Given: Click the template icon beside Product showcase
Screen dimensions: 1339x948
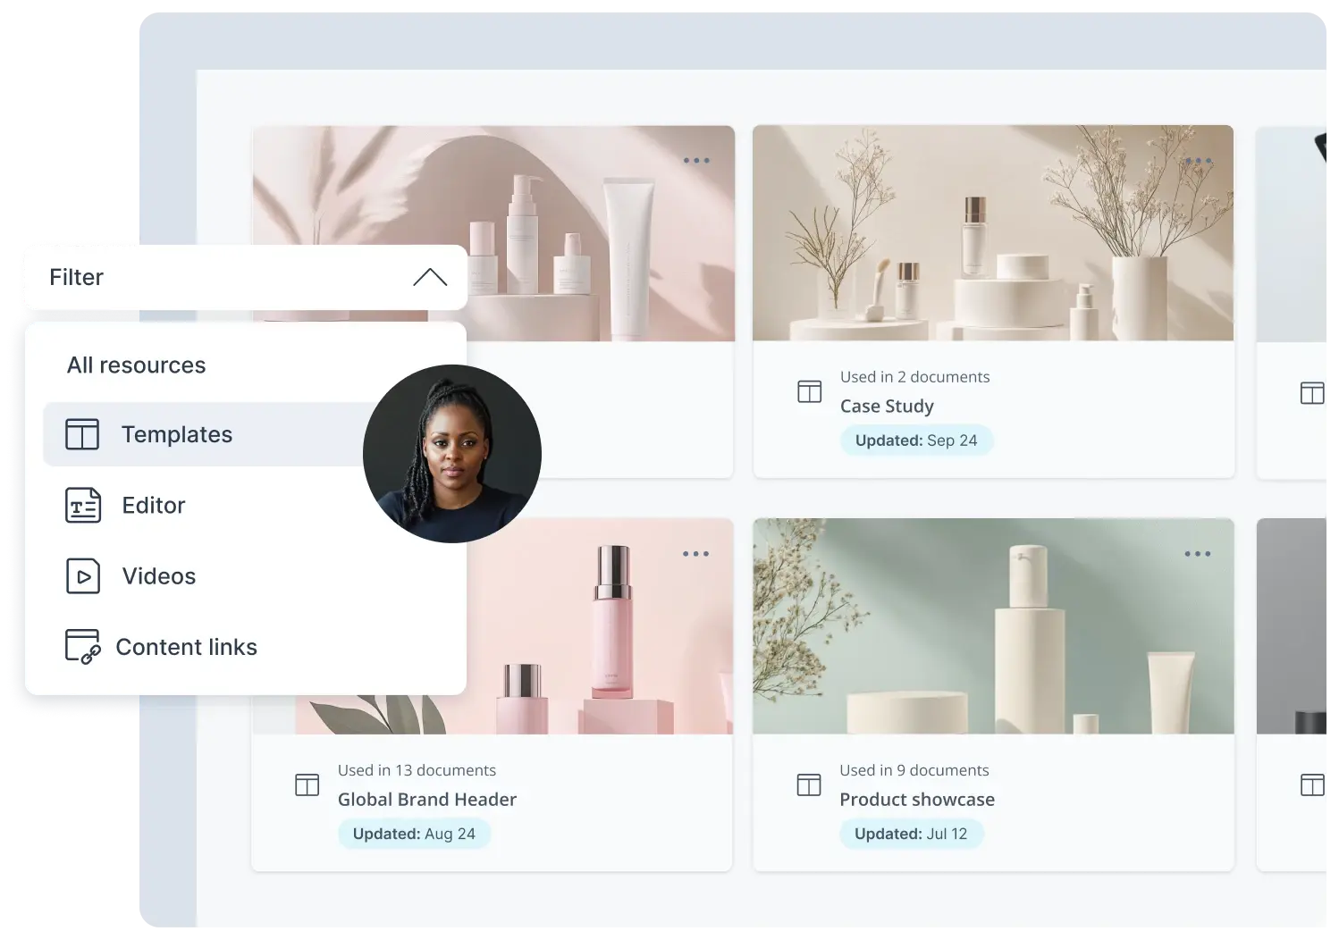Looking at the screenshot, I should (x=808, y=784).
